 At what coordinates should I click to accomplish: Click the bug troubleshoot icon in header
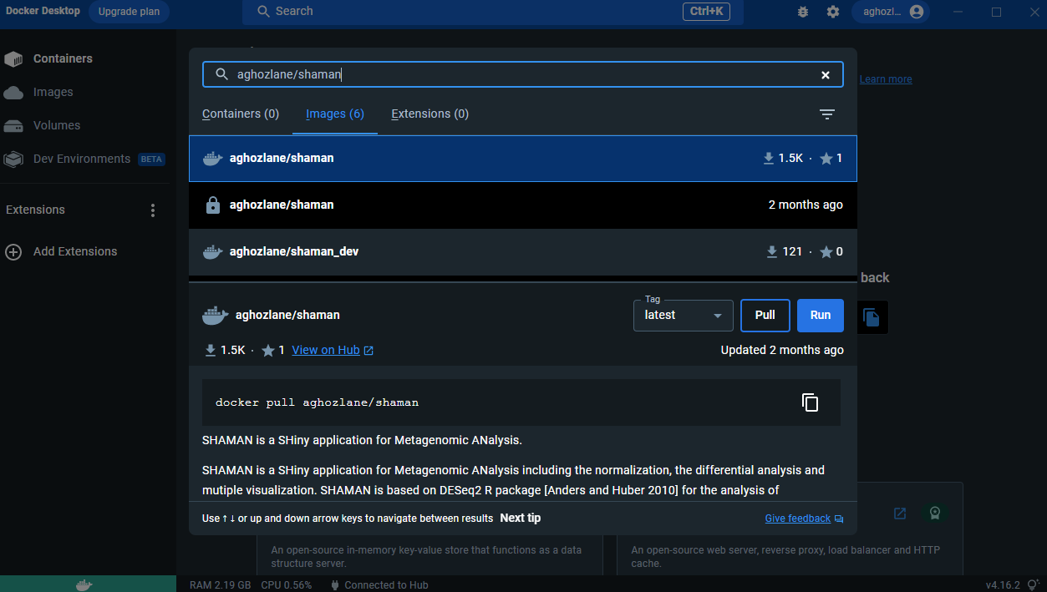803,12
